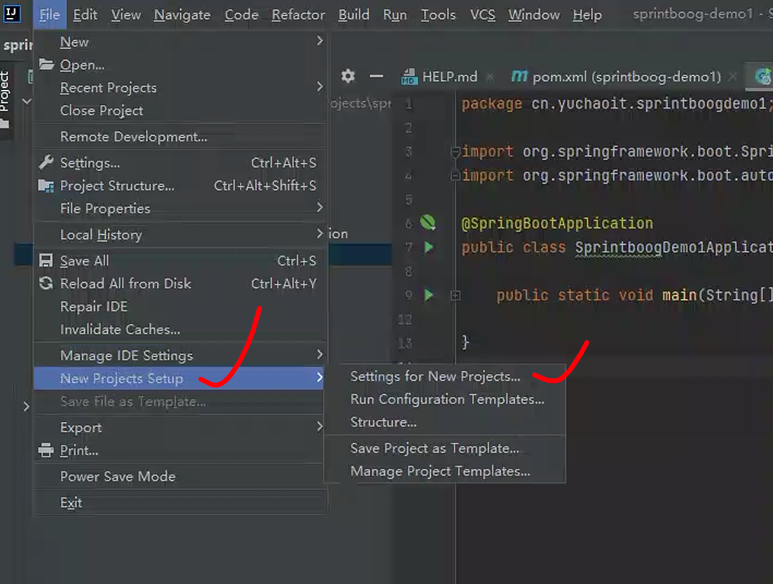Expand the Manage IDE Settings submenu
This screenshot has height=584, width=773.
click(319, 355)
